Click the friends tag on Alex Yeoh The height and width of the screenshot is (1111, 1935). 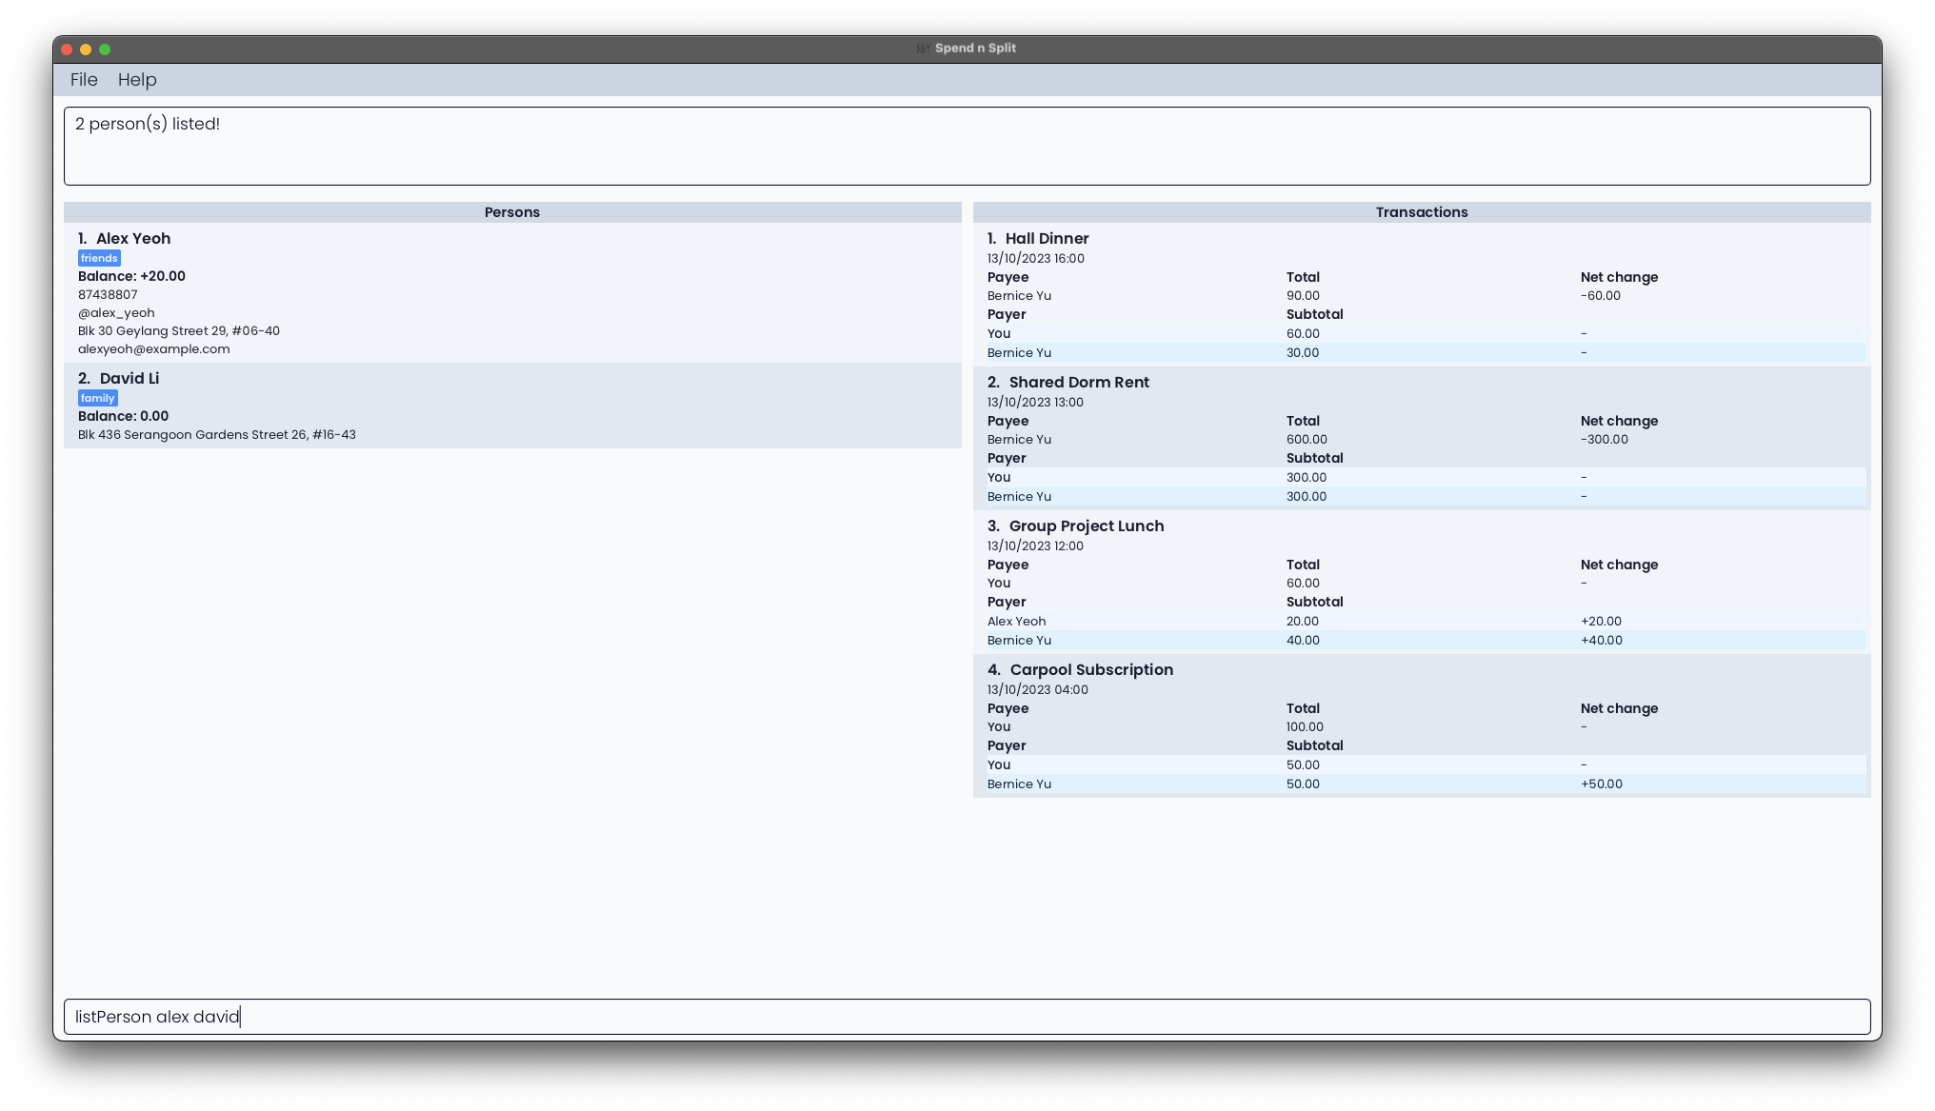pos(99,258)
